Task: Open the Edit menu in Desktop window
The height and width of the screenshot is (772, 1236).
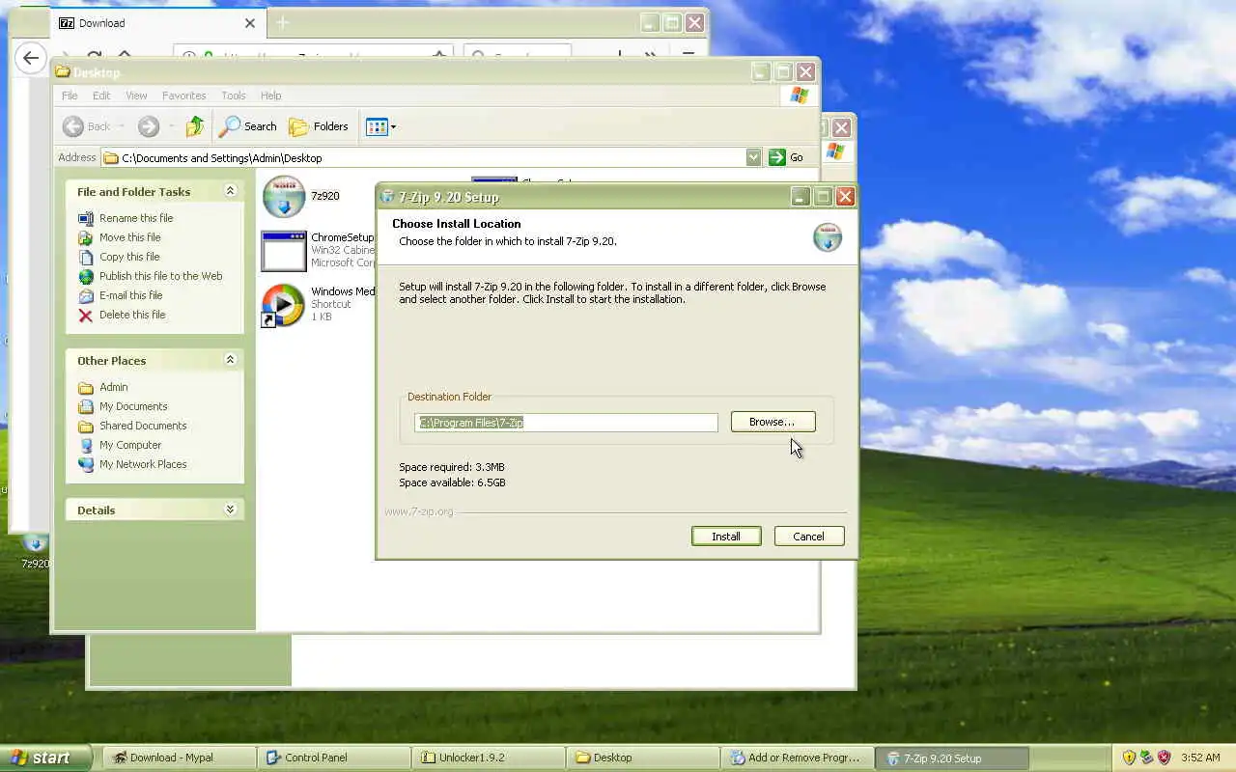Action: coord(101,96)
